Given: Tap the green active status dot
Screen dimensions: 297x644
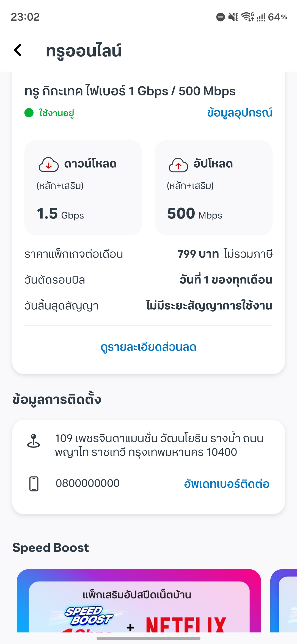Looking at the screenshot, I should (29, 113).
